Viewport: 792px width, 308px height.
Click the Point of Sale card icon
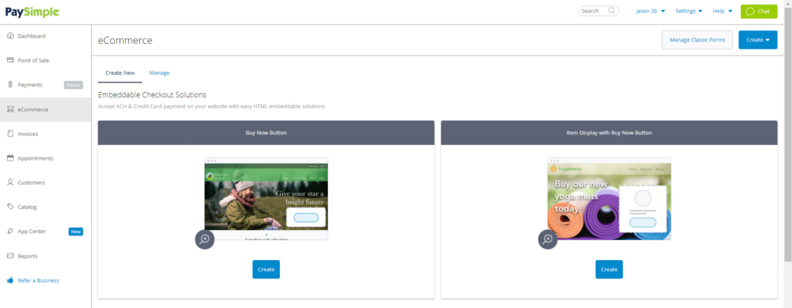(10, 60)
